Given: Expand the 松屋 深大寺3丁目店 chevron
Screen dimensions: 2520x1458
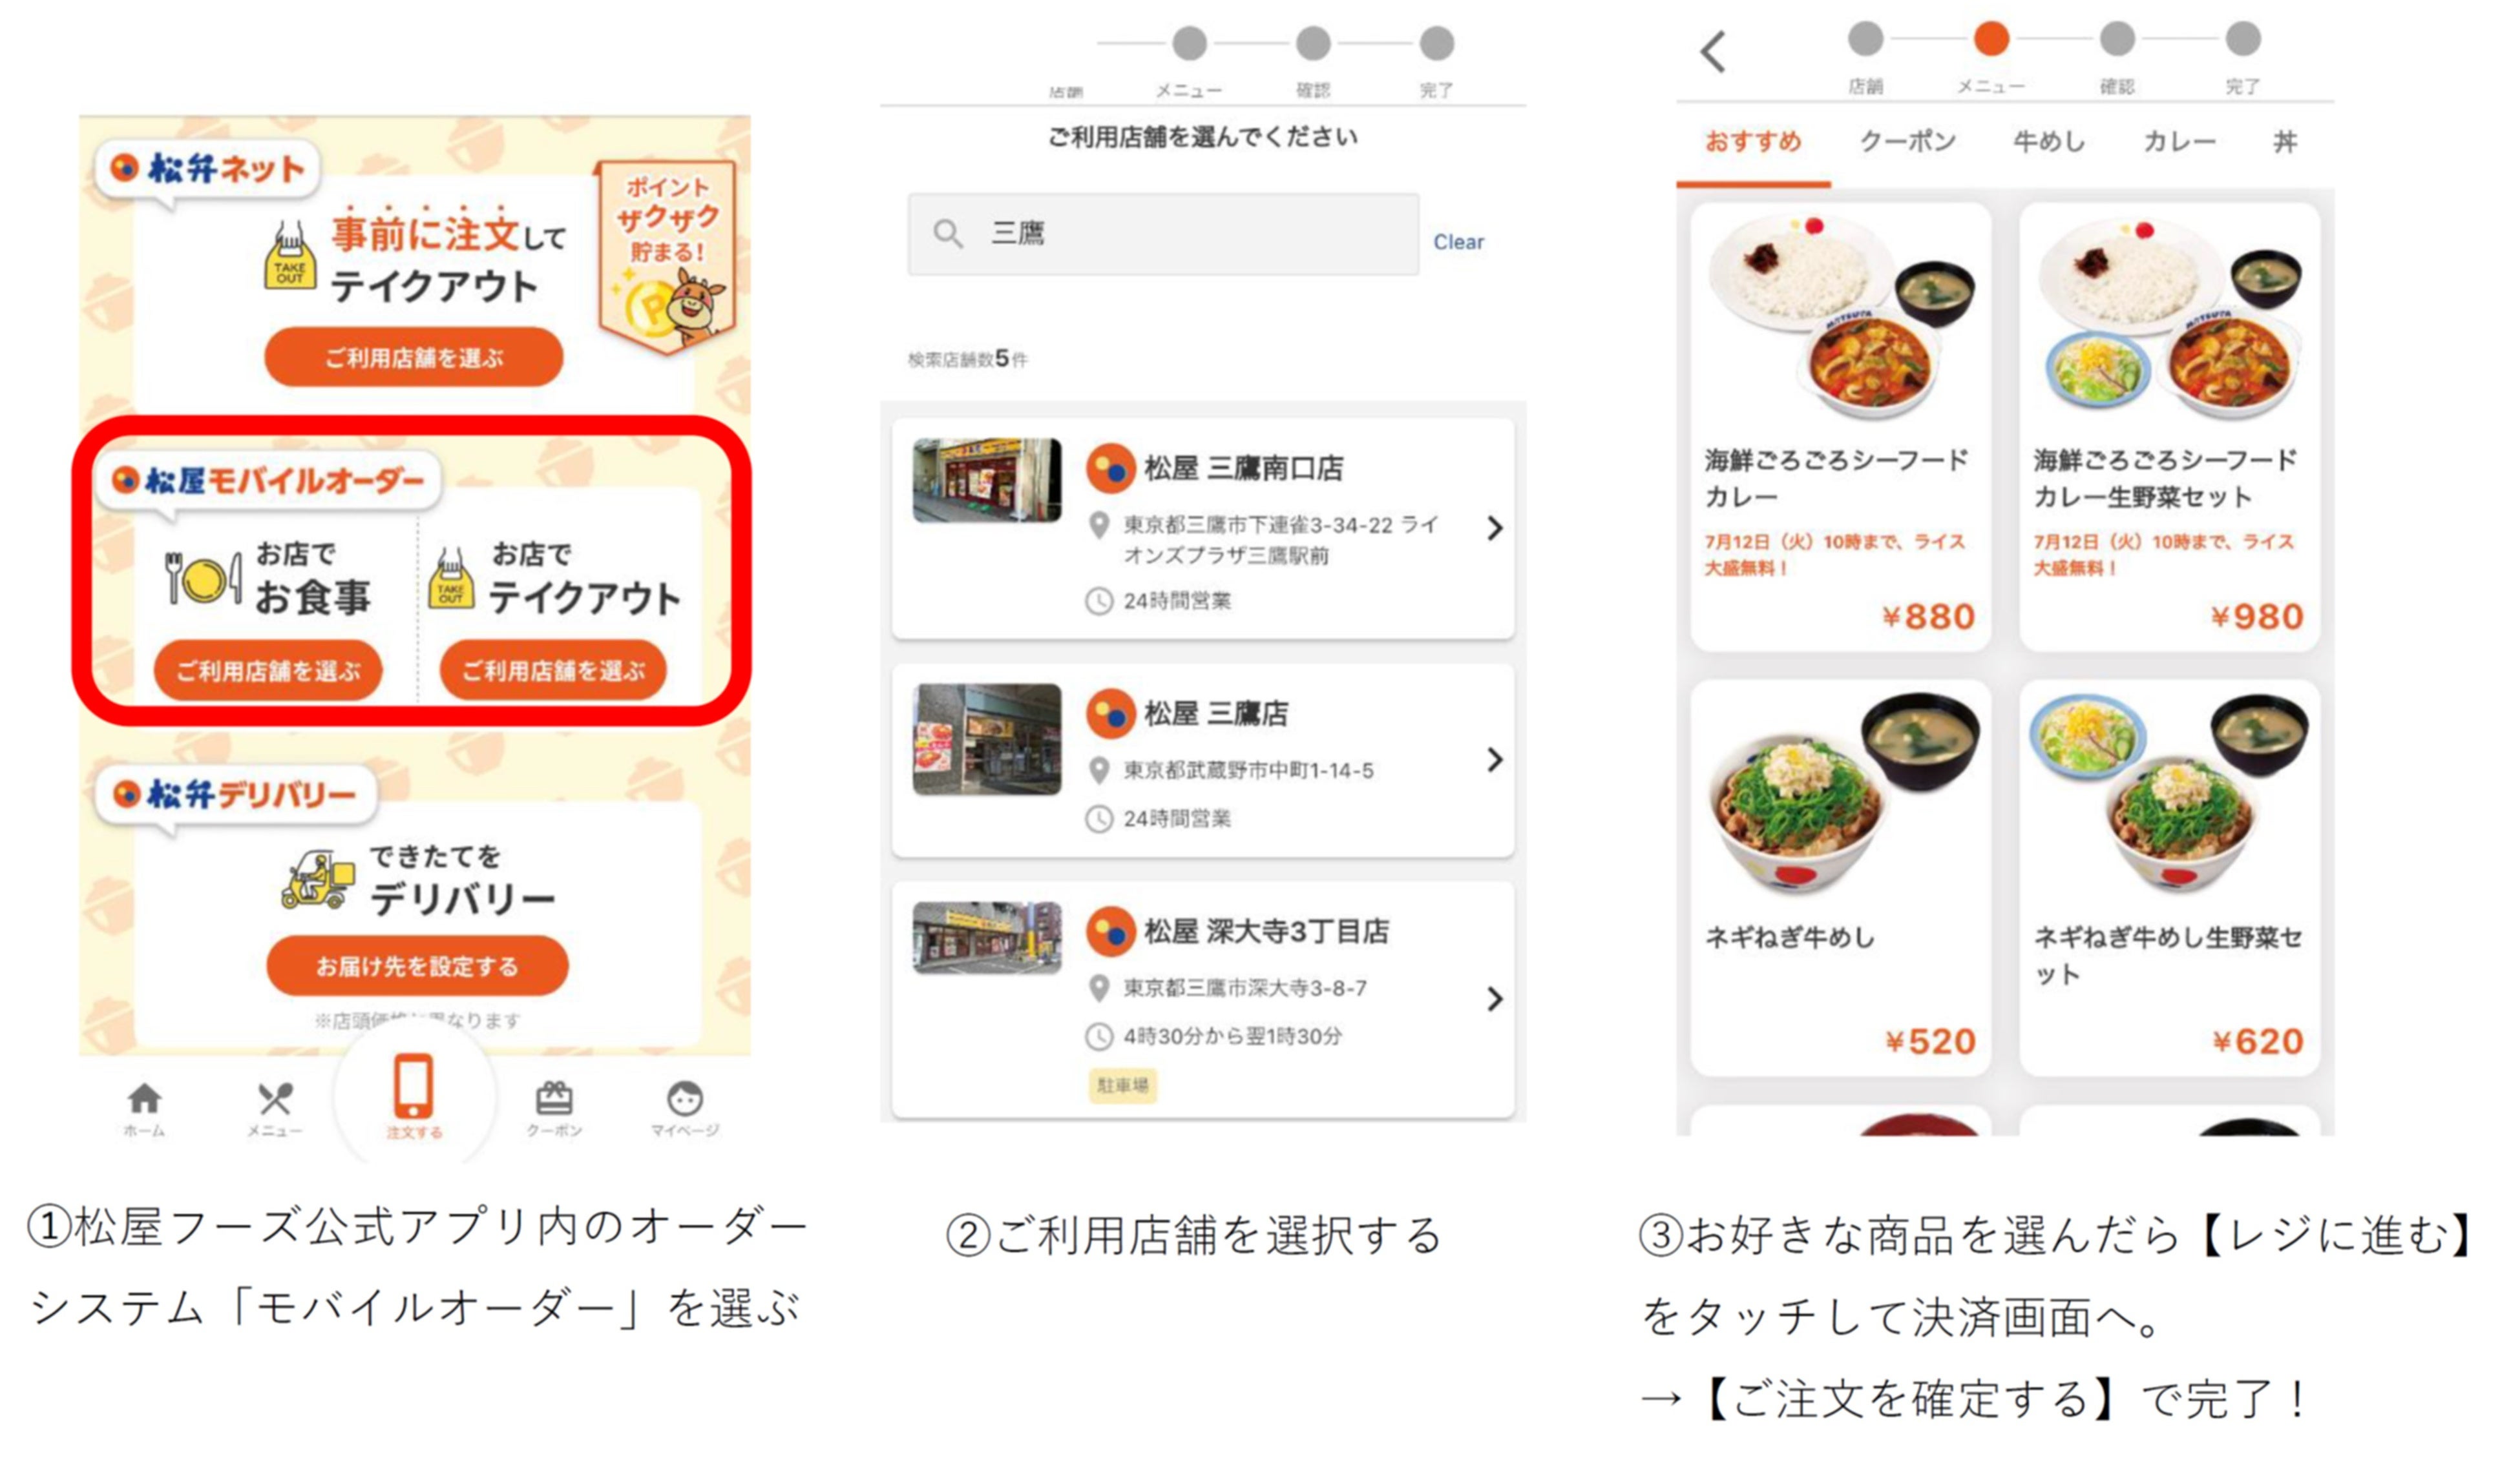Looking at the screenshot, I should tap(1494, 998).
